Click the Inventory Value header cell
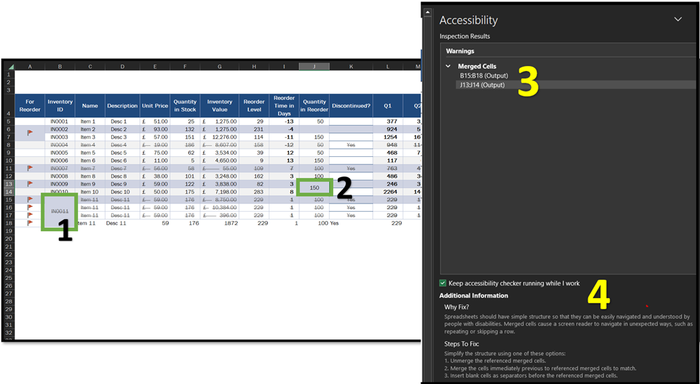The image size is (700, 384). [219, 105]
